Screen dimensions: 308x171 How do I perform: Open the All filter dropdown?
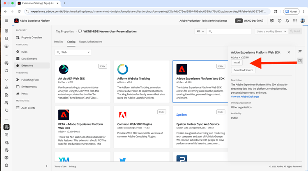[x=200, y=32]
